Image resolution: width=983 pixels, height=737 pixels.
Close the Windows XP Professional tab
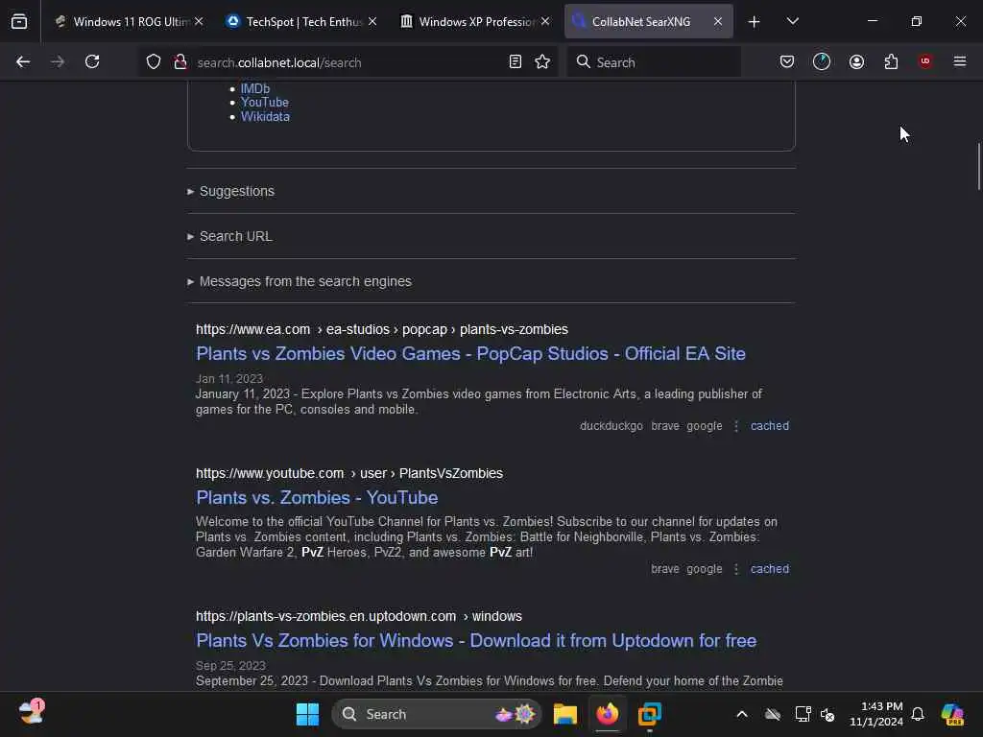[x=545, y=21]
